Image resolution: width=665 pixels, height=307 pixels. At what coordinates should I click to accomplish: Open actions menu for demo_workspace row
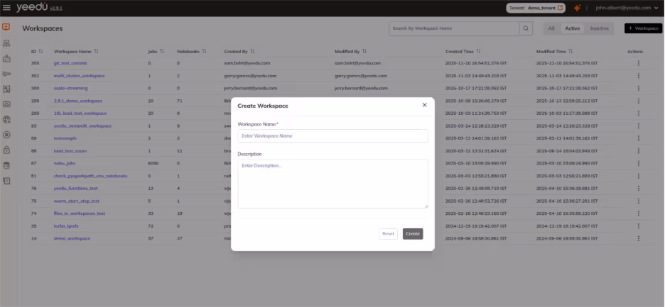(638, 238)
